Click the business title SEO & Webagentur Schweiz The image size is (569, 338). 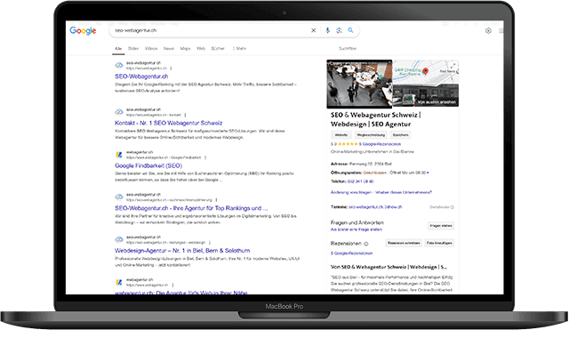coord(376,119)
